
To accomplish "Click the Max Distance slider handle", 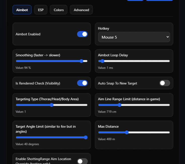I will tap(127, 132).
